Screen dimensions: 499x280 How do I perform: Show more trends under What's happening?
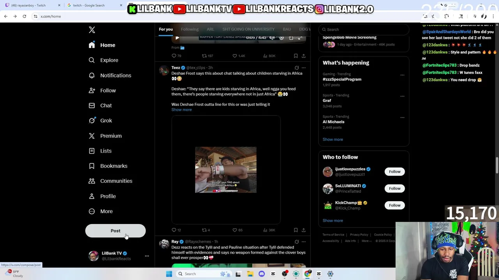coord(333,139)
